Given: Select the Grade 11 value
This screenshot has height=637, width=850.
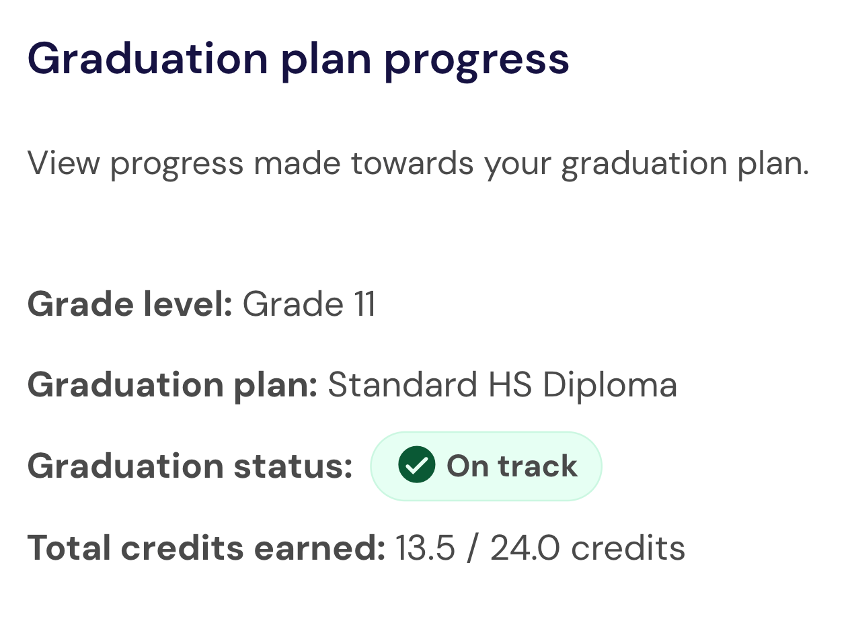Looking at the screenshot, I should pos(309,304).
